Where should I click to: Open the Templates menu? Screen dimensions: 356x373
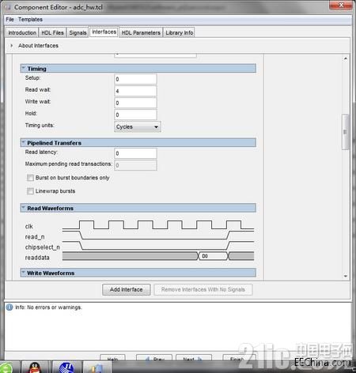coord(30,20)
